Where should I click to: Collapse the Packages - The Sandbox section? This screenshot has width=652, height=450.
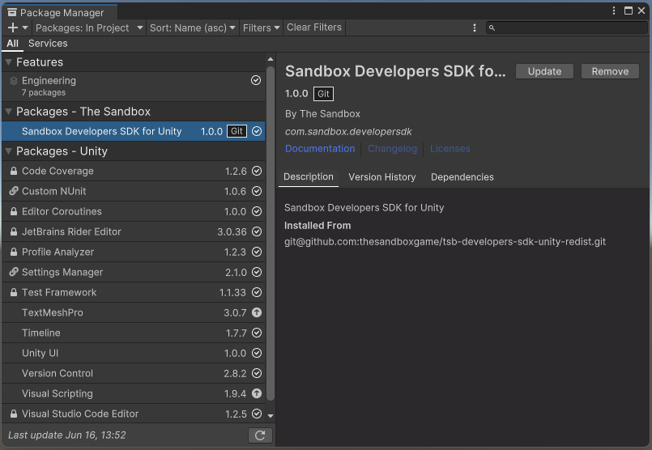(x=8, y=112)
